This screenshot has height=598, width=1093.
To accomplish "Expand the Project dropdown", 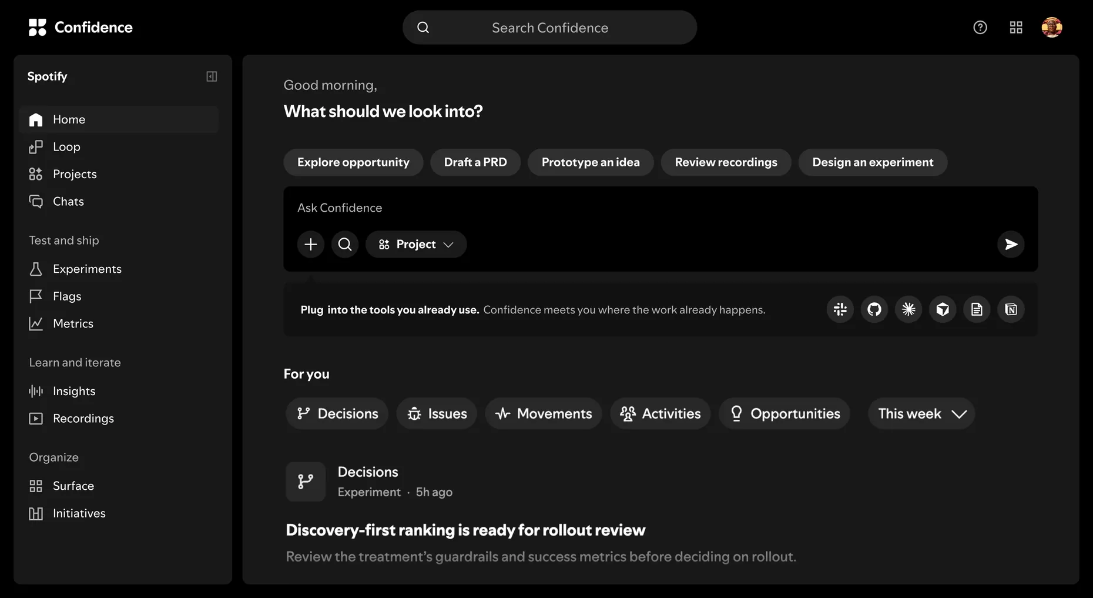I will point(416,244).
